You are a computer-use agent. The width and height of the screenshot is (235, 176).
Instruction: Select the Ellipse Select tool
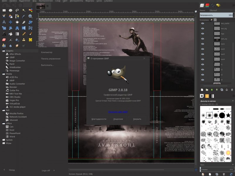11,10
